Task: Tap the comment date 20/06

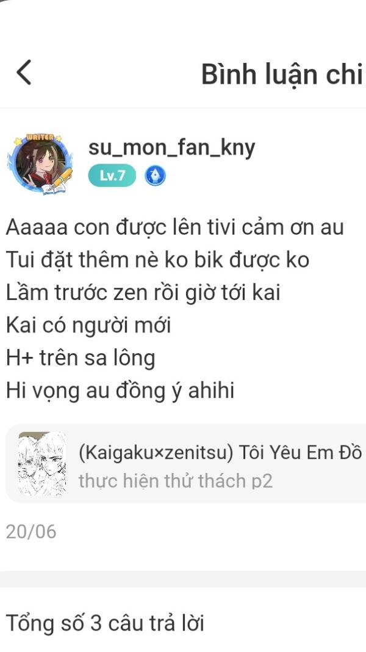Action: [31, 532]
